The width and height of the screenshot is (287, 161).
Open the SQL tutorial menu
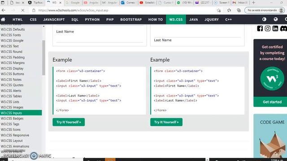click(75, 19)
